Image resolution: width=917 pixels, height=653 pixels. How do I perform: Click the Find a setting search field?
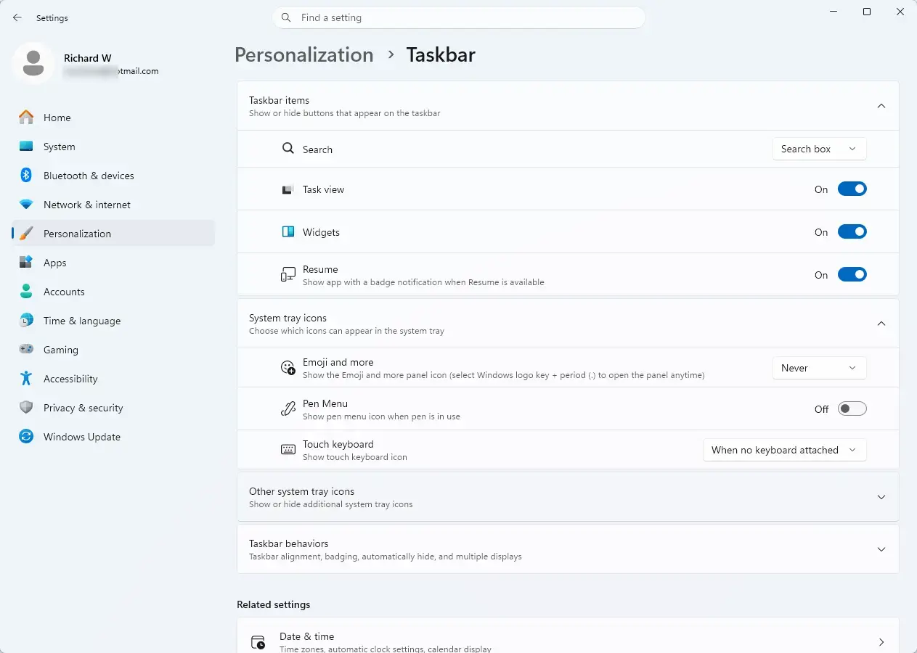click(459, 17)
